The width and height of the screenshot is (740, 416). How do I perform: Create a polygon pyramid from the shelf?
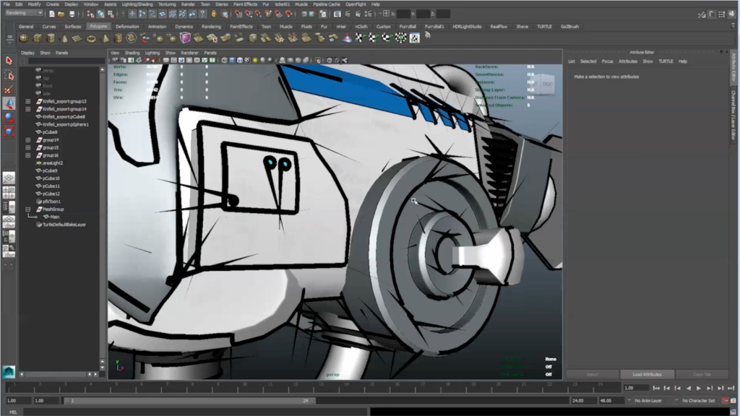click(105, 38)
